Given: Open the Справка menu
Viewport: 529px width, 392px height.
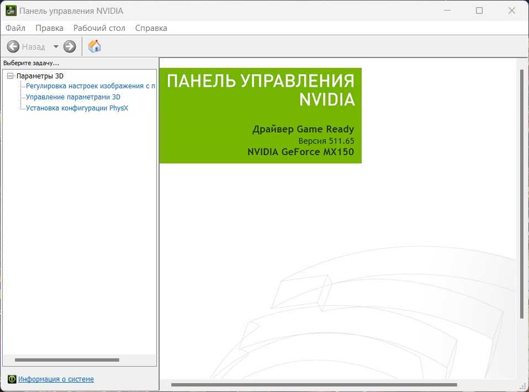Looking at the screenshot, I should click(x=151, y=28).
